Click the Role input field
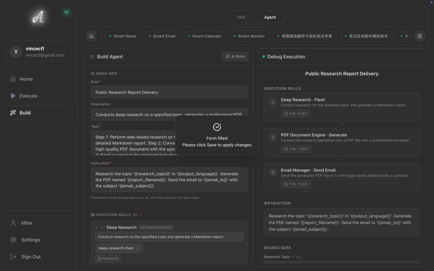Viewport: 434px width, 271px height. (x=169, y=92)
